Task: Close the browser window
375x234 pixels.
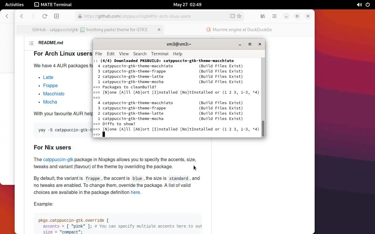Action: pyautogui.click(x=308, y=16)
